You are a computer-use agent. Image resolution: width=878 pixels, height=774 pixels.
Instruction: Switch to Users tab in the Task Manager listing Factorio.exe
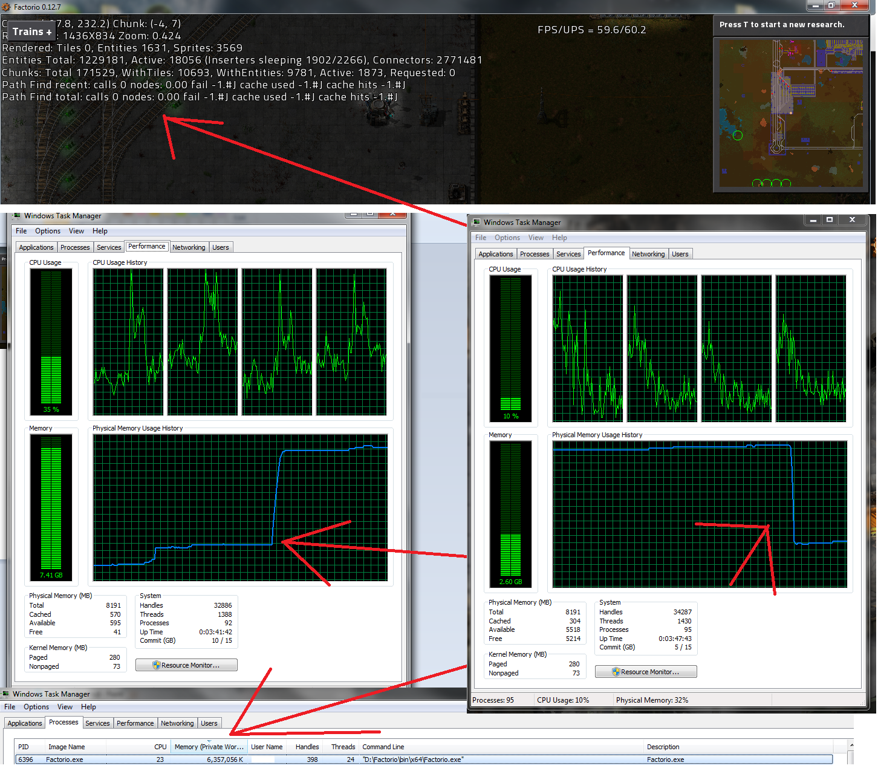click(209, 723)
